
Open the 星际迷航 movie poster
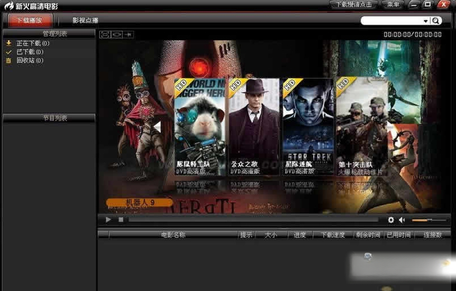pos(308,126)
